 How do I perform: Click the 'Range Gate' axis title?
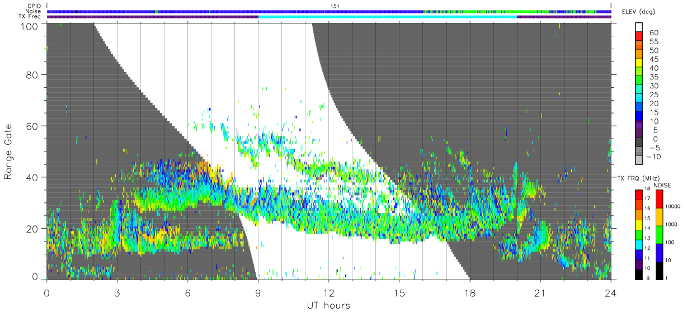pos(8,152)
